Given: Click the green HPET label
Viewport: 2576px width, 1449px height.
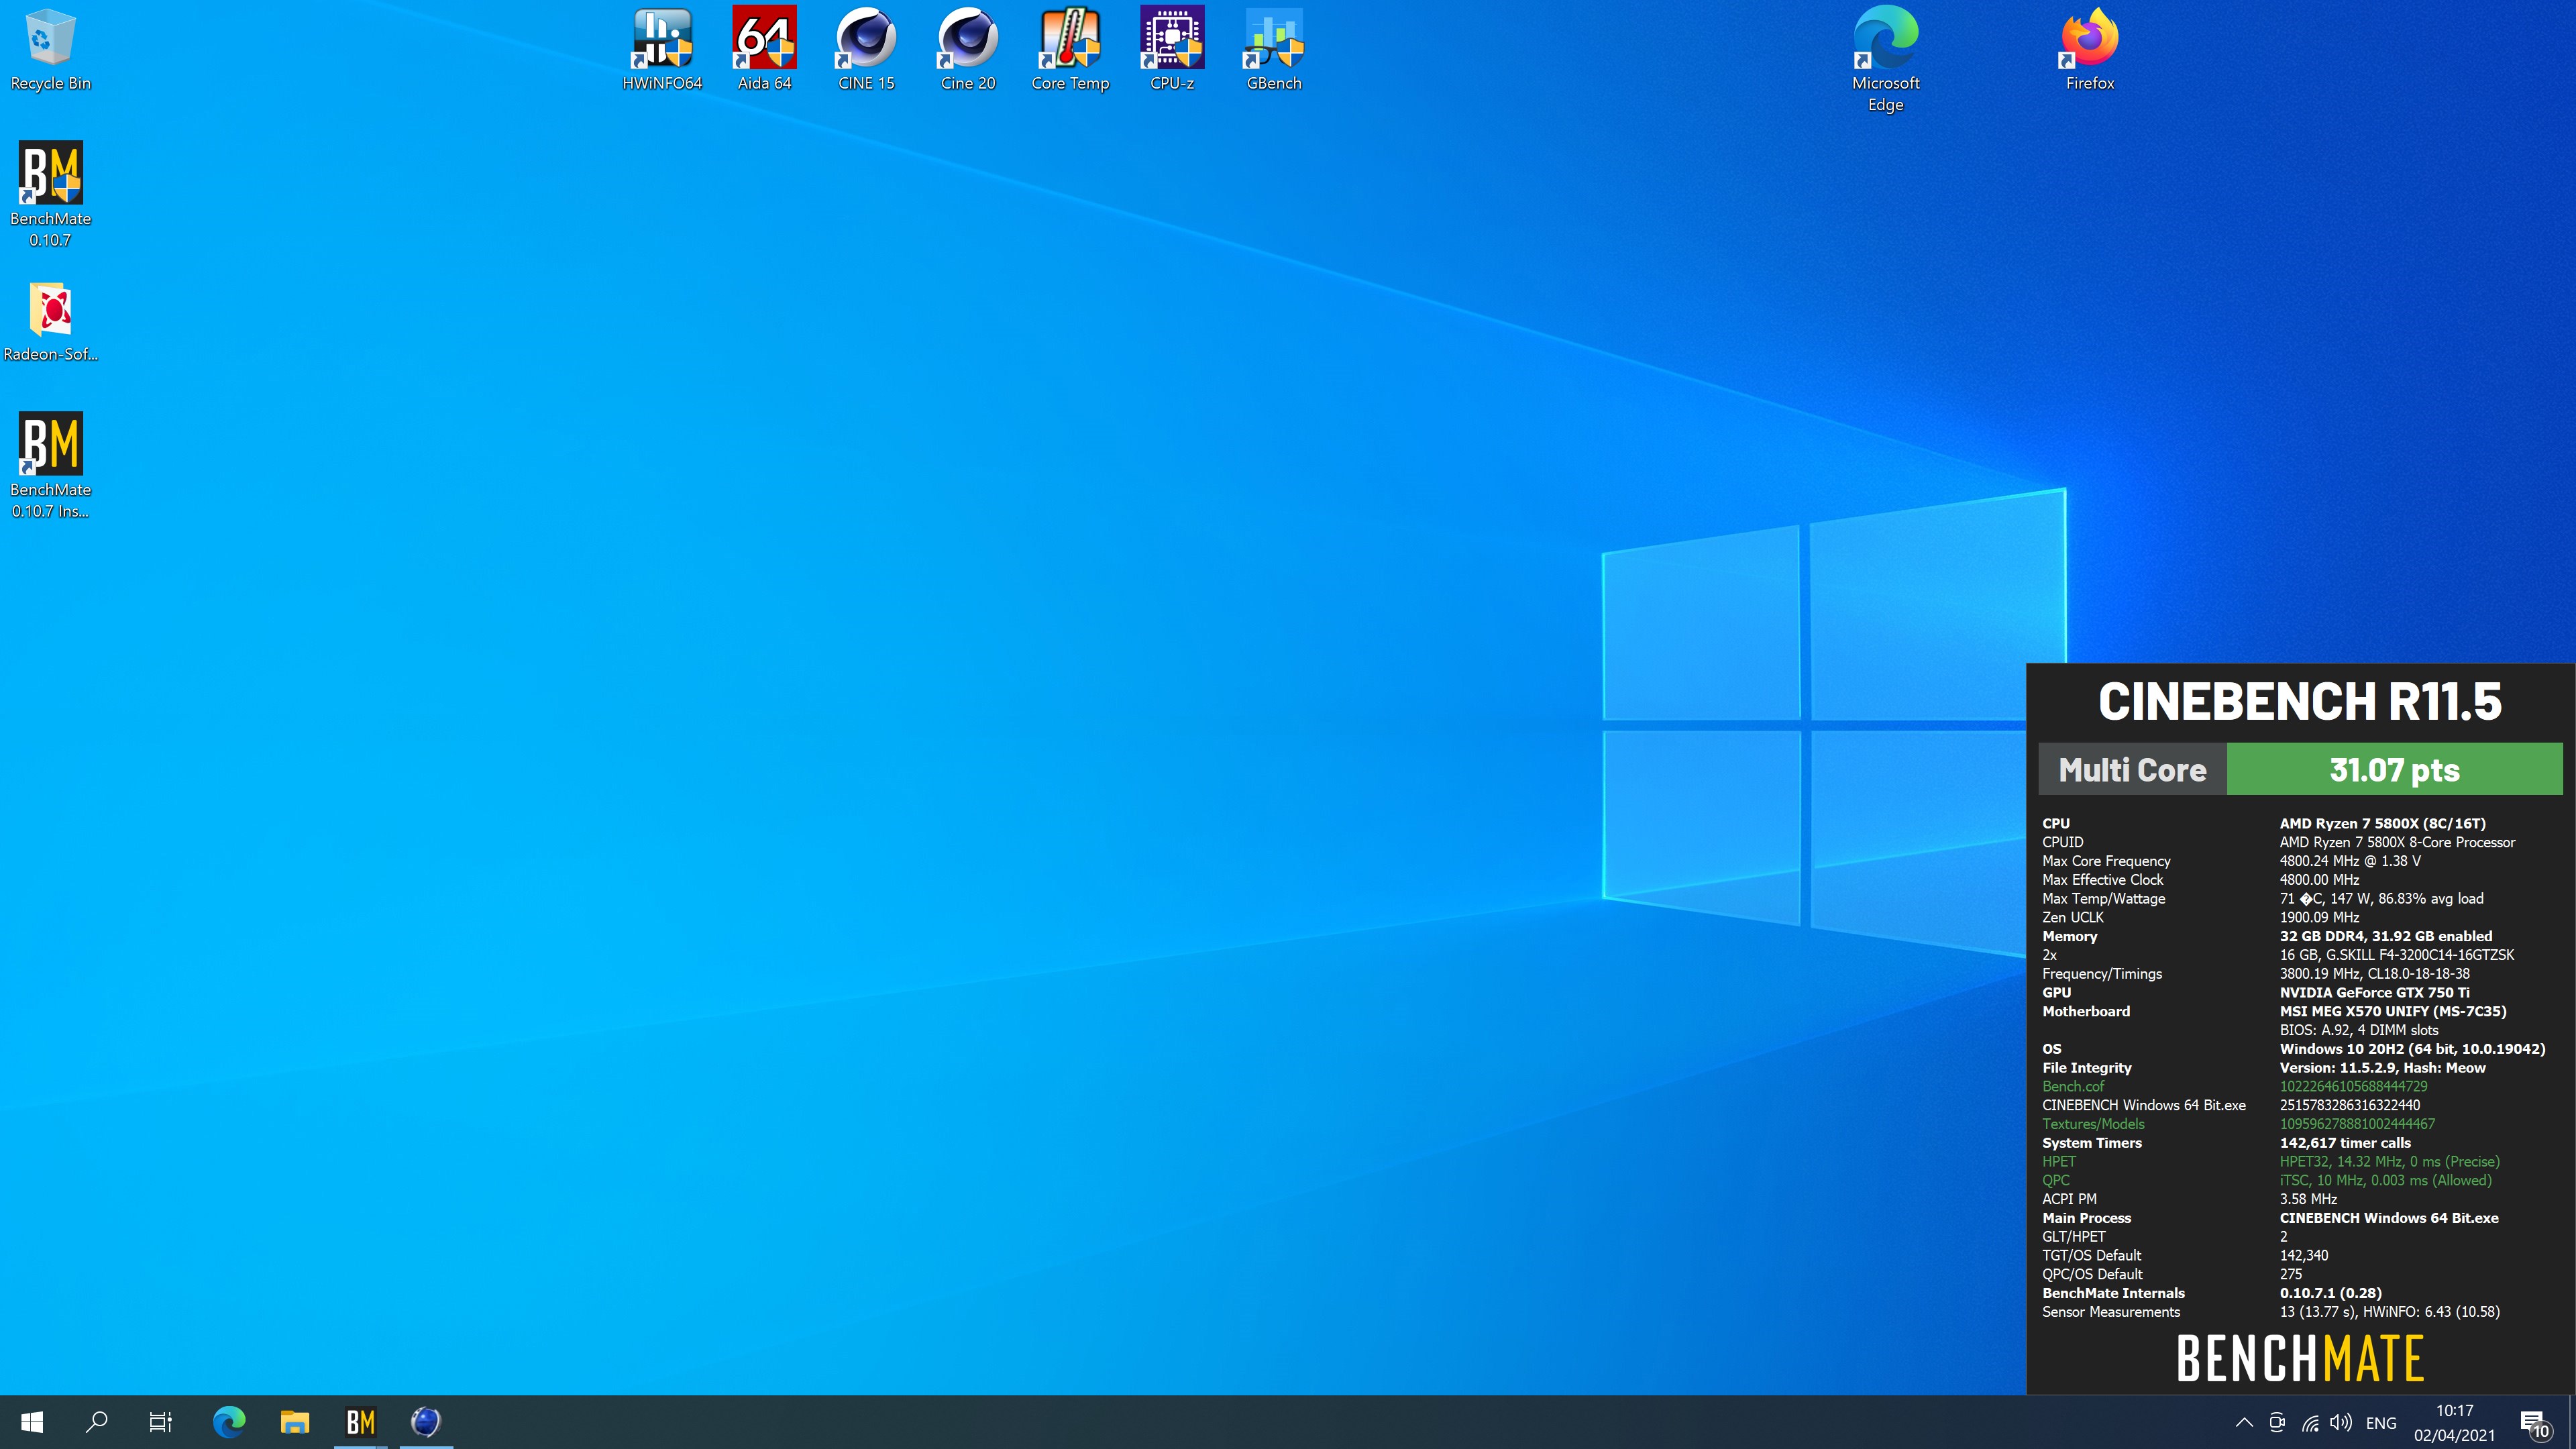Looking at the screenshot, I should point(2059,1161).
